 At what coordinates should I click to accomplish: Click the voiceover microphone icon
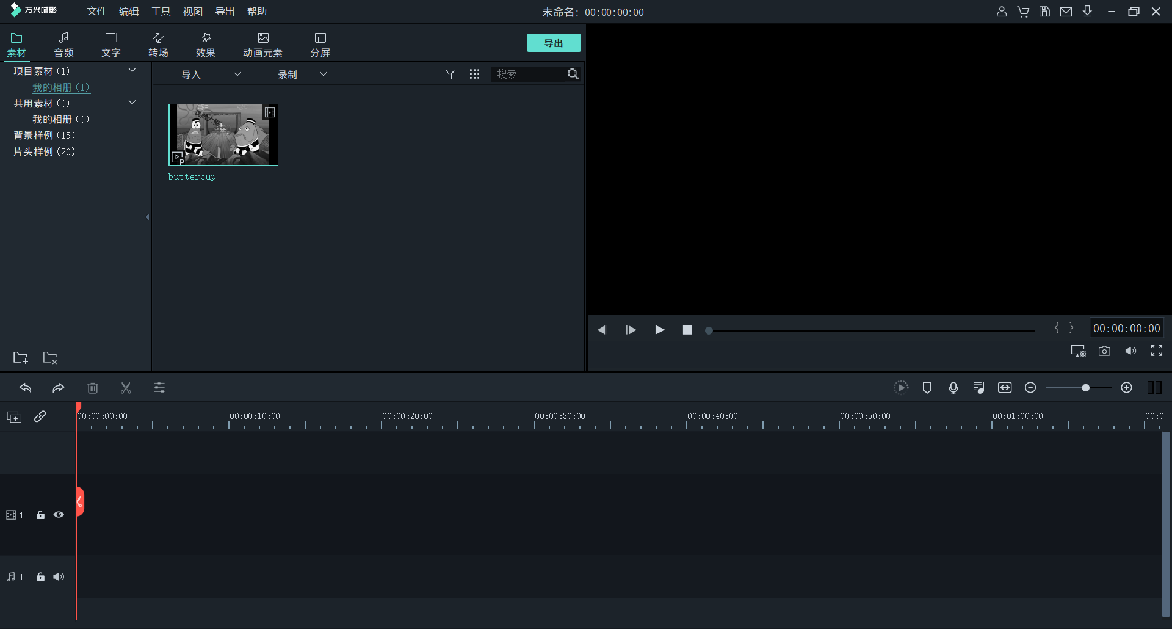click(953, 388)
